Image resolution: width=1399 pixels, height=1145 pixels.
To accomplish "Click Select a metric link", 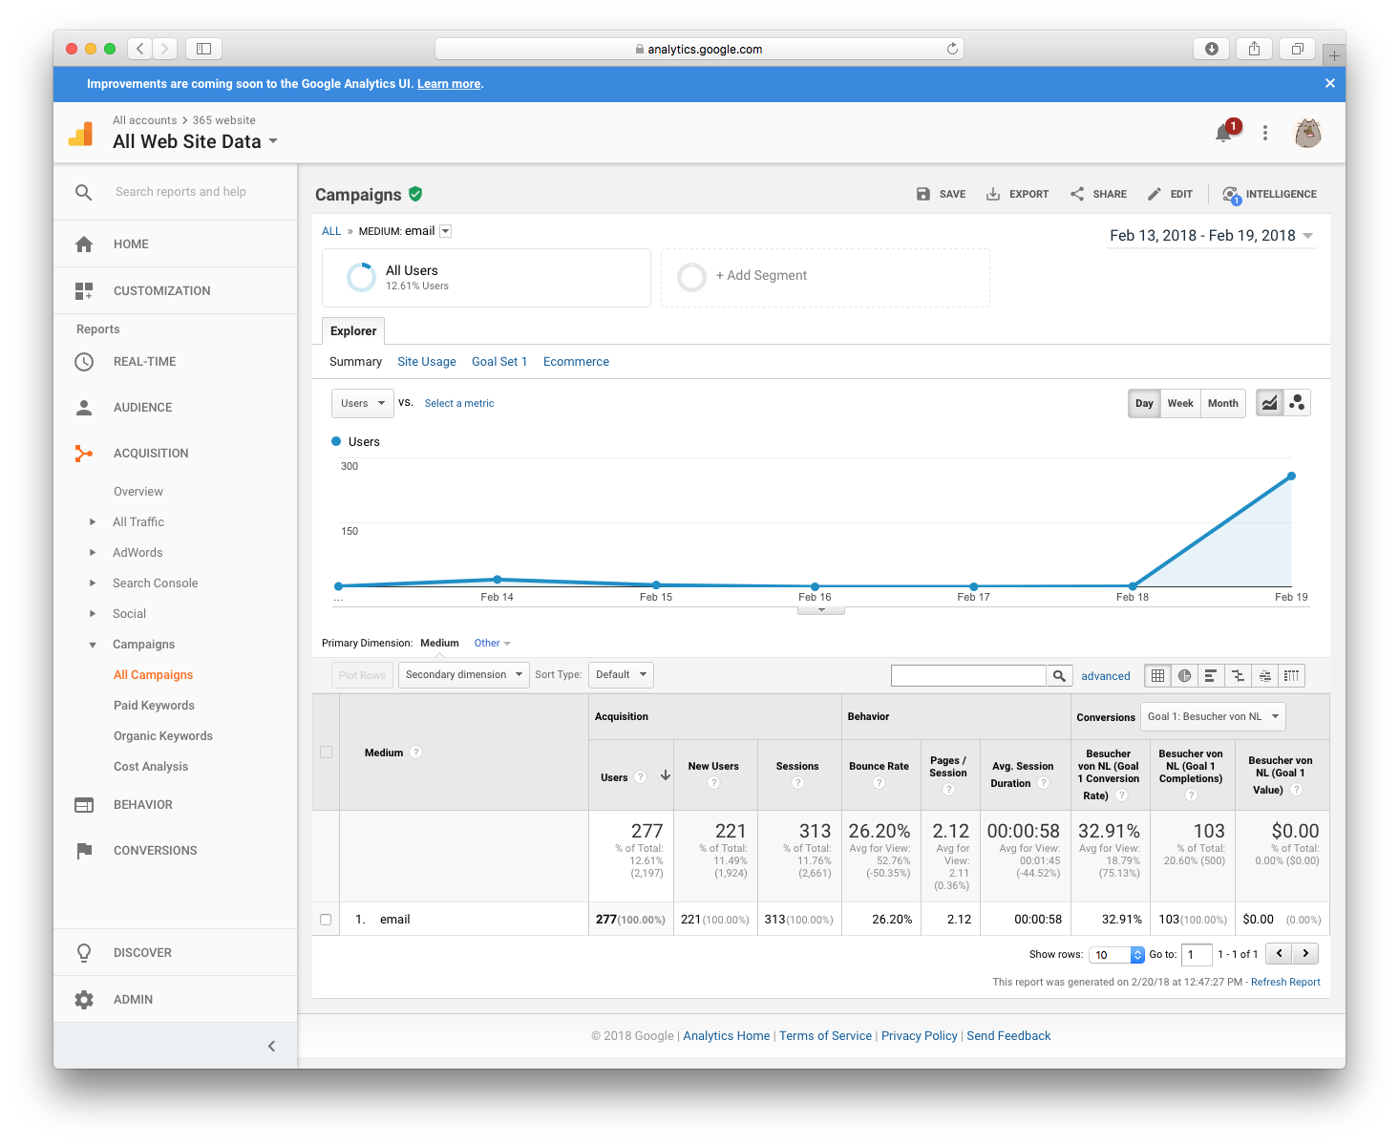I will click(x=459, y=403).
